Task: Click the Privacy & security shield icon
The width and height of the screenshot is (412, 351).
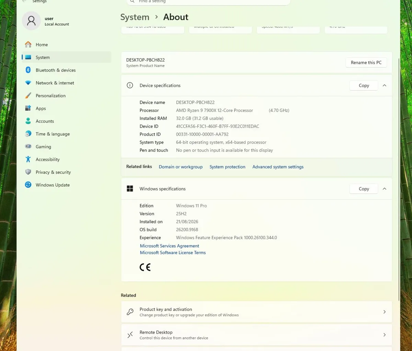Action: (x=28, y=172)
